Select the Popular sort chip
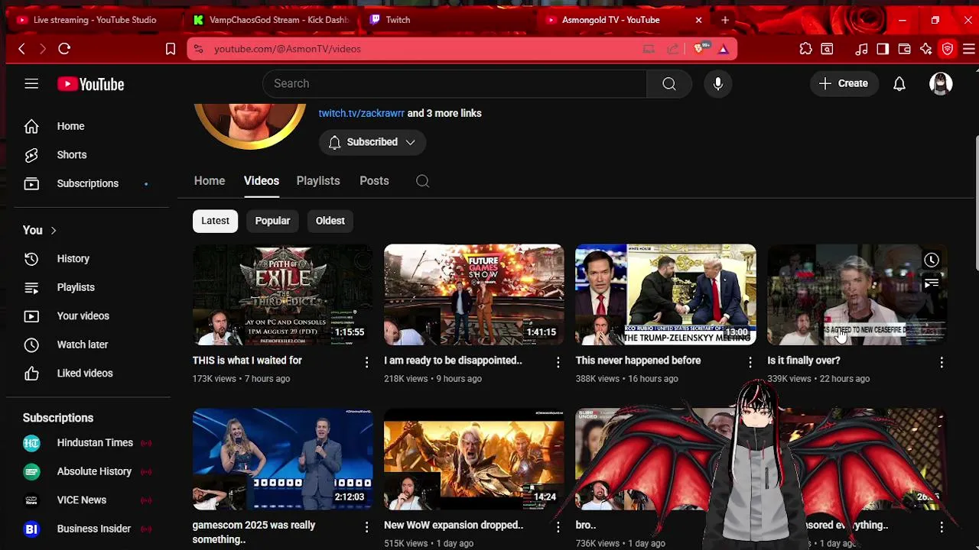979x550 pixels. pos(272,221)
